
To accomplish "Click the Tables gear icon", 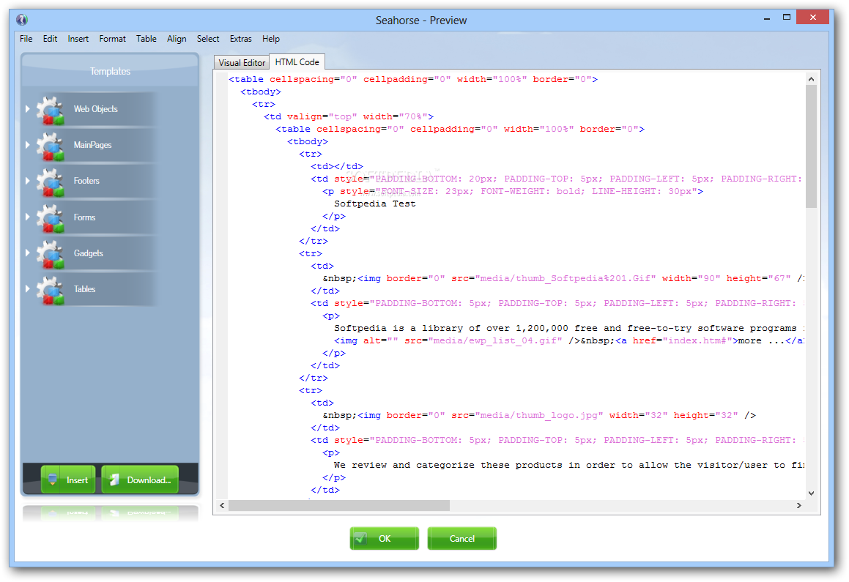I will pyautogui.click(x=51, y=291).
